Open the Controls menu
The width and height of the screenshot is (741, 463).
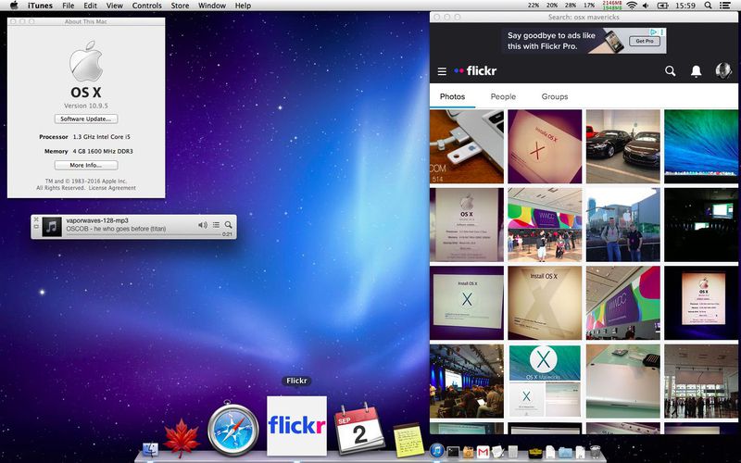146,6
